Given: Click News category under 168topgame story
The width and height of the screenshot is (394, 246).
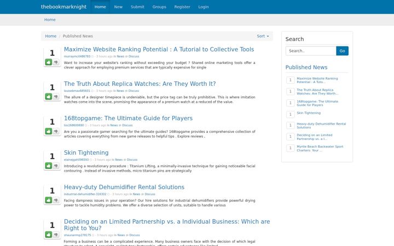Looking at the screenshot, I should point(114,125).
